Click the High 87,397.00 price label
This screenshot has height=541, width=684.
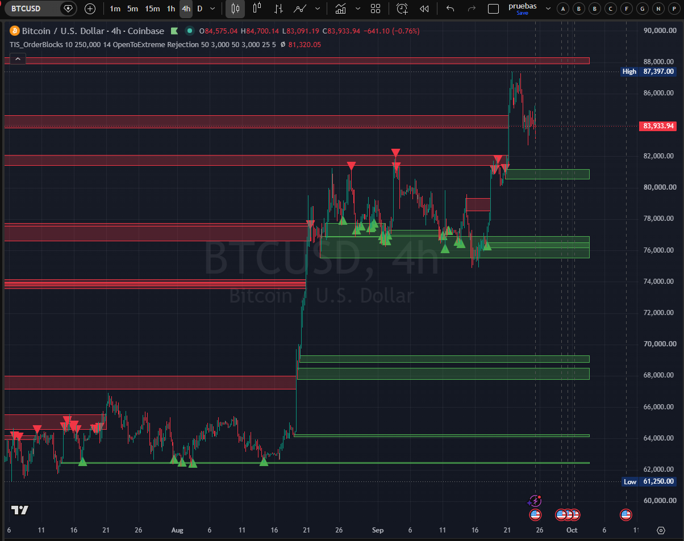tap(648, 72)
